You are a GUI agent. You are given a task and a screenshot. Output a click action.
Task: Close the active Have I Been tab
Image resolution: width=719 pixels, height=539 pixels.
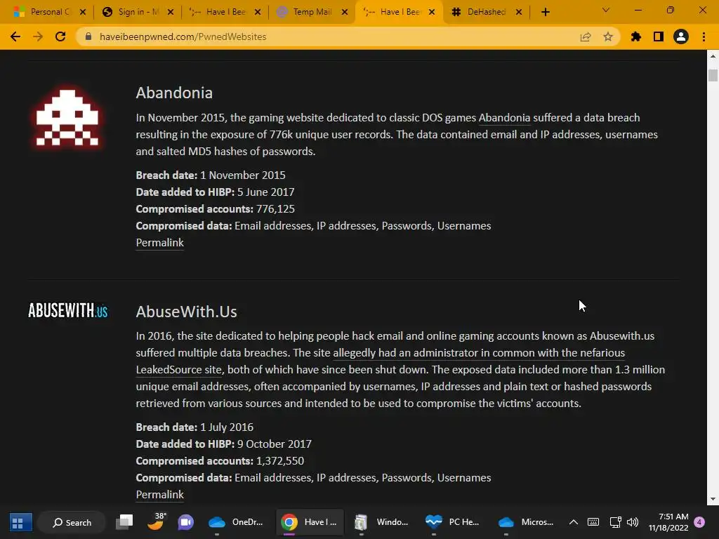pyautogui.click(x=432, y=12)
